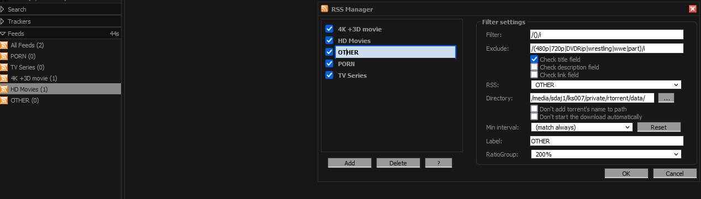This screenshot has height=199, width=701.
Task: Select the HD Movies filter in list
Action: coord(354,40)
